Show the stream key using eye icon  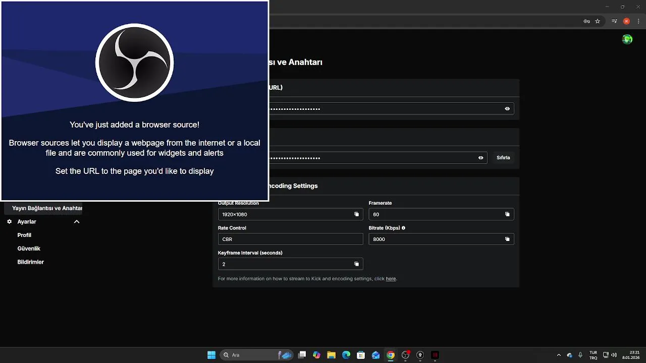tap(480, 158)
